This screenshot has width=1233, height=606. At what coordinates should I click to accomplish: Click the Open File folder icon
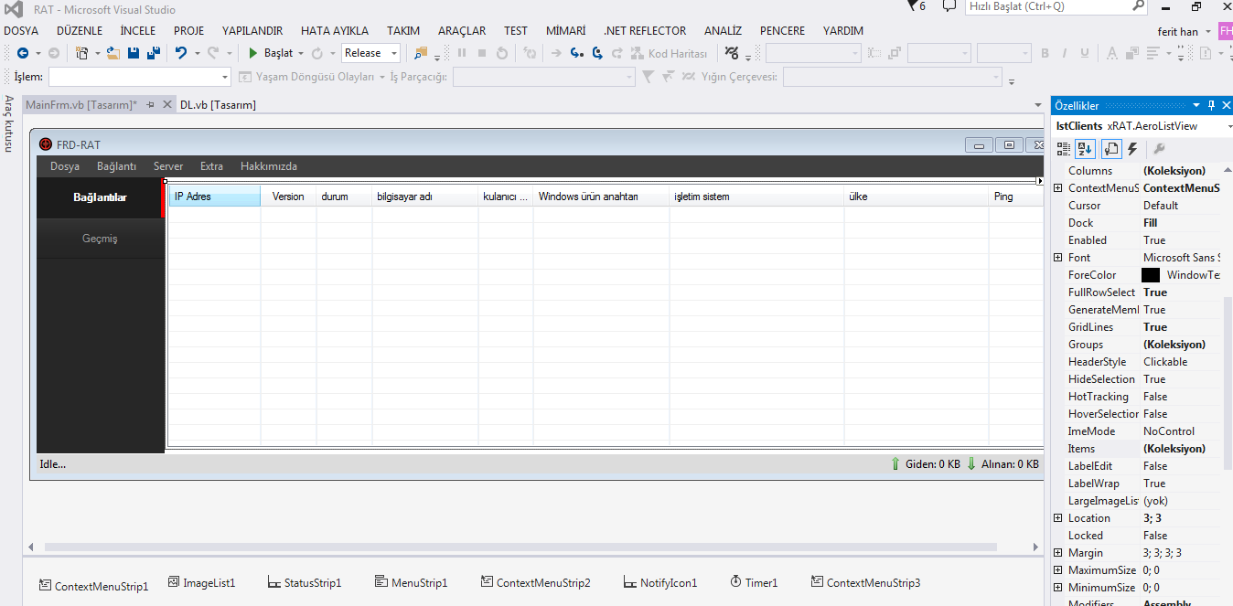(113, 53)
